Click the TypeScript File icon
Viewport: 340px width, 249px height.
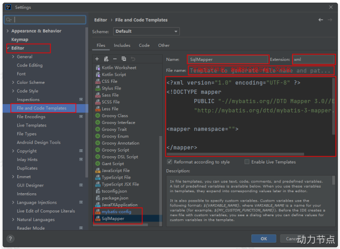point(98,178)
